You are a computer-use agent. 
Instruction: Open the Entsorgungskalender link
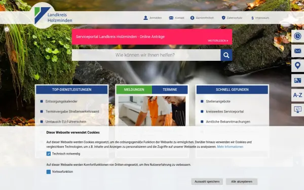point(61,101)
